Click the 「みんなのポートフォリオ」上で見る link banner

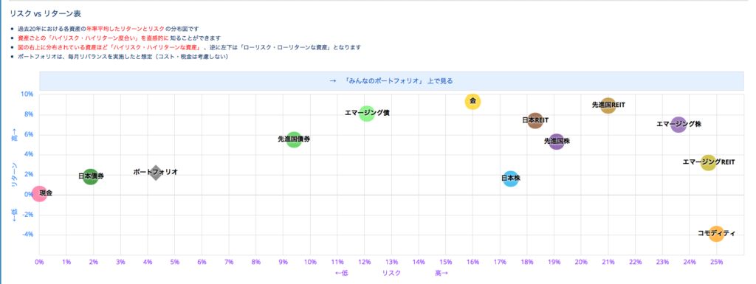pyautogui.click(x=391, y=81)
